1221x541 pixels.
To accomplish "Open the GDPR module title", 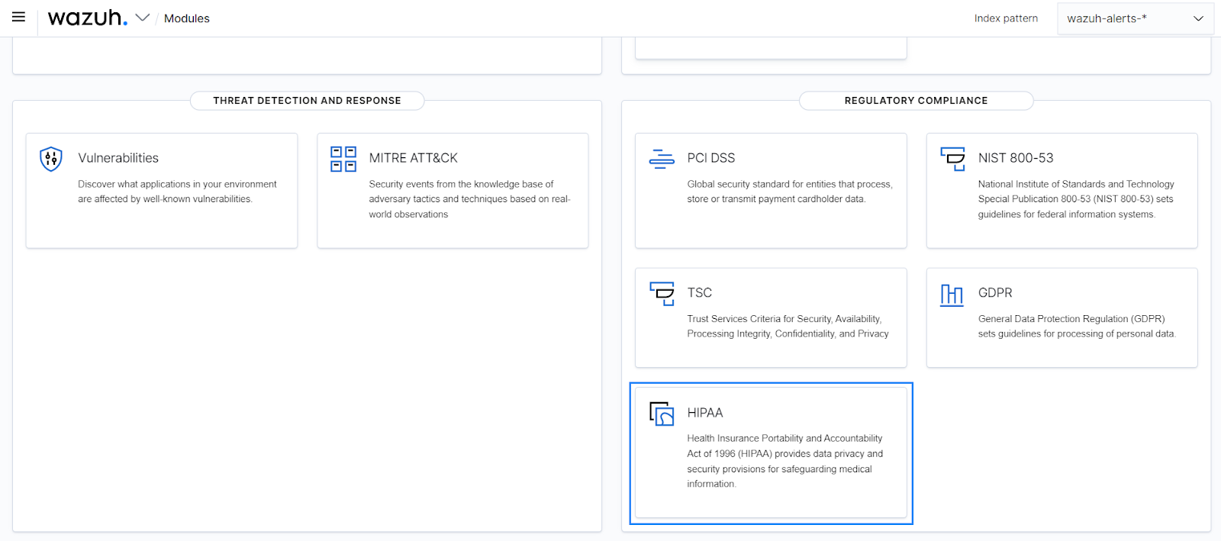I will 995,293.
